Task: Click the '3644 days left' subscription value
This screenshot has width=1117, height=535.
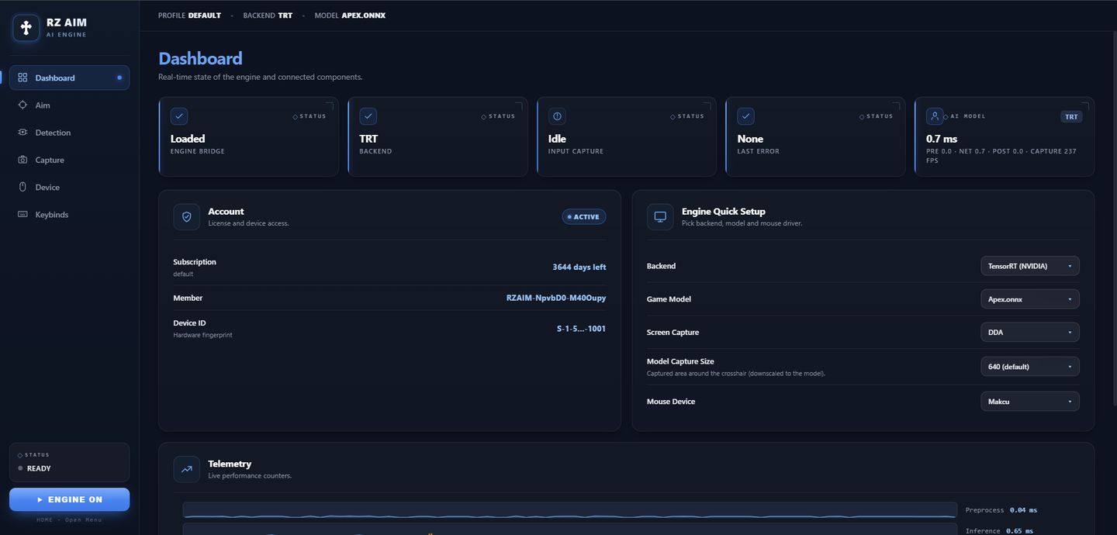Action: (x=579, y=267)
